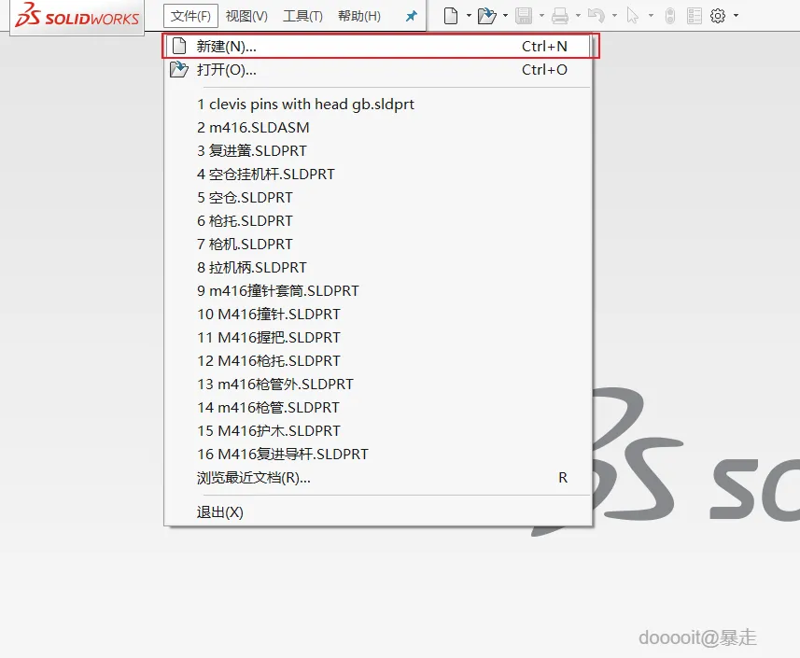Screen dimensions: 800x658
Task: Click the Open document toolbar icon
Action: pos(486,16)
